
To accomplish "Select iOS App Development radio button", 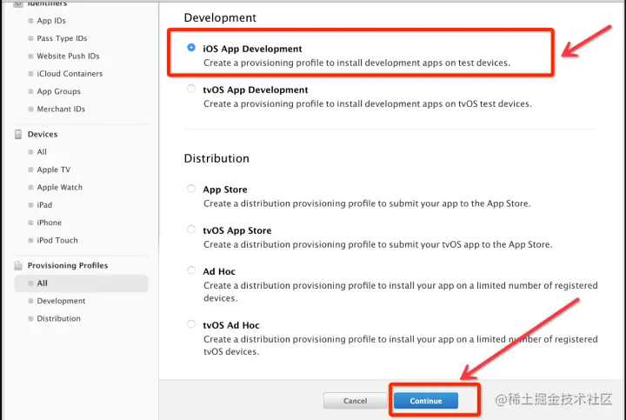I will [191, 48].
